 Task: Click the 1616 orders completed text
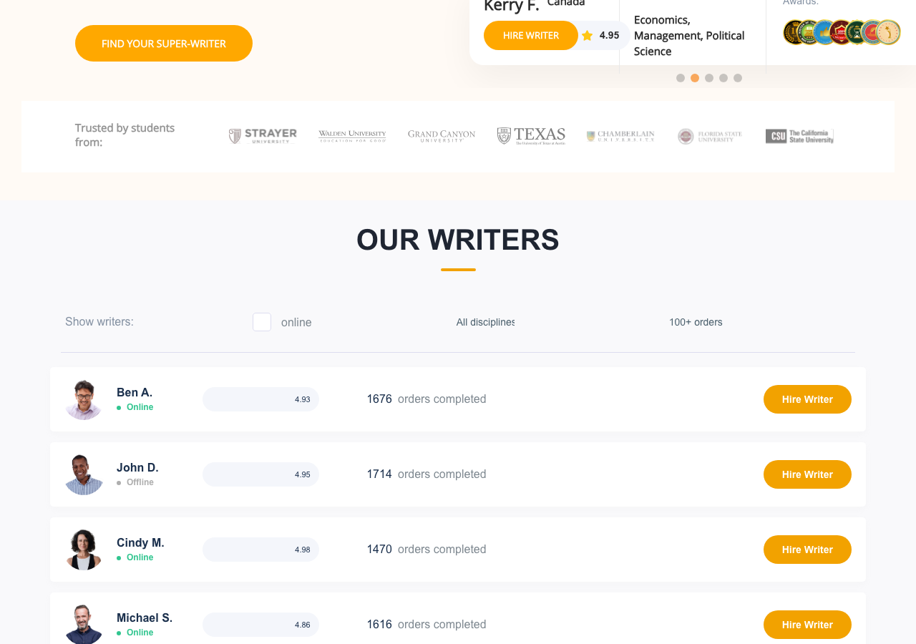[427, 625]
